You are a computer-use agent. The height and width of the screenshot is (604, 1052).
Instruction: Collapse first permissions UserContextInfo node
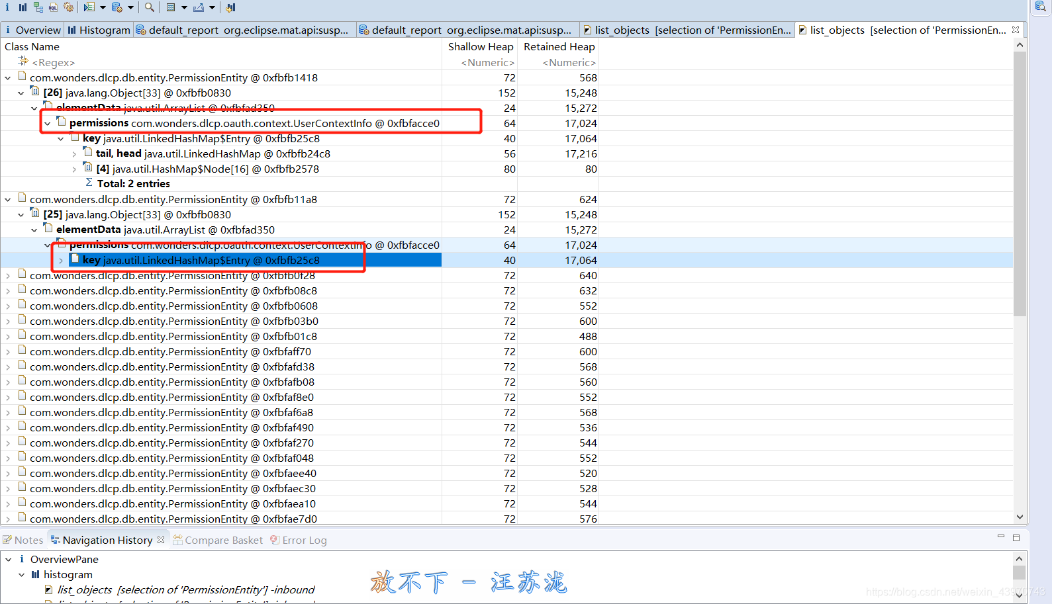click(48, 124)
